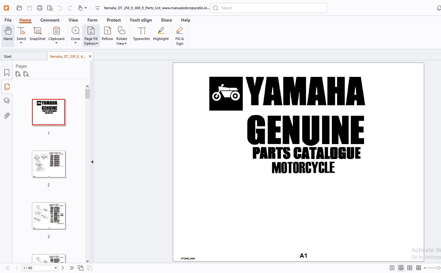441x273 pixels.
Task: Enable continuous page view mode
Action: pyautogui.click(x=401, y=268)
